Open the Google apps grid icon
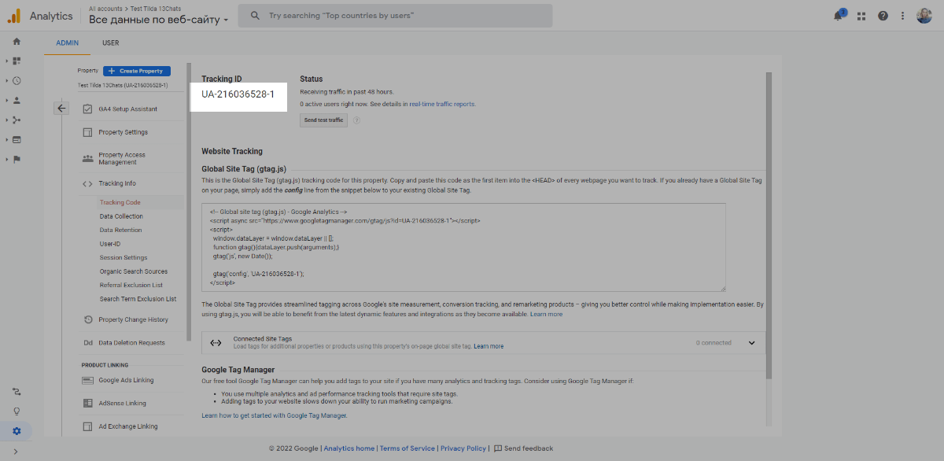This screenshot has width=944, height=461. click(861, 16)
